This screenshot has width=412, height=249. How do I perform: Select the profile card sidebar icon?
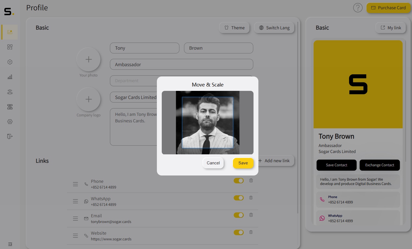10,32
